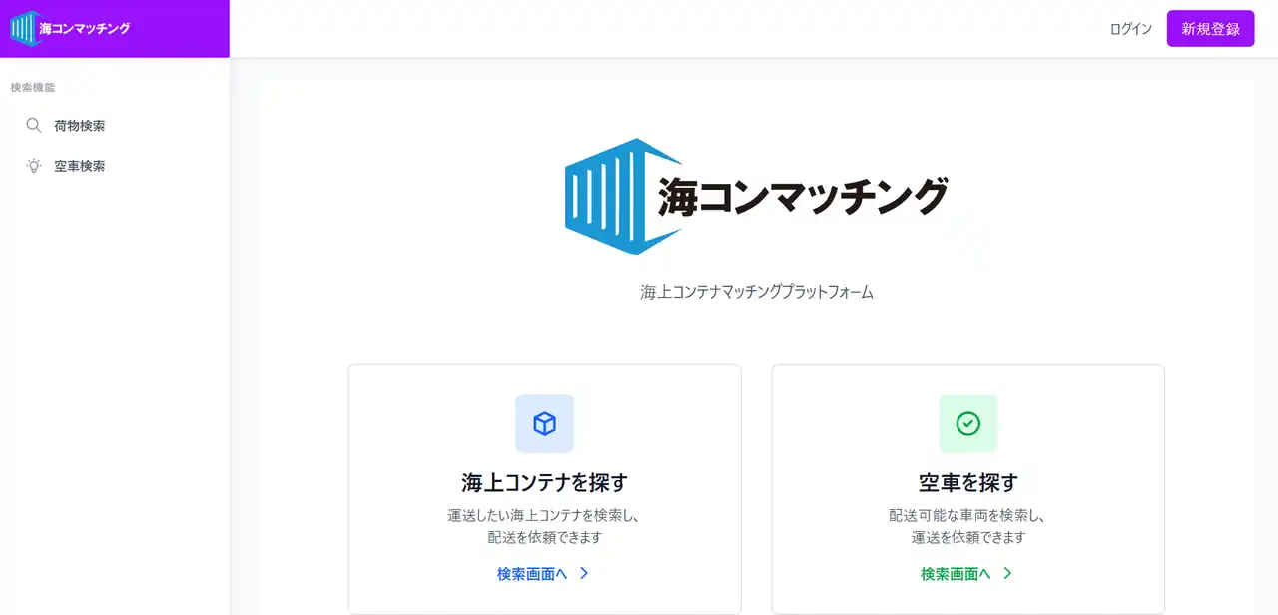The height and width of the screenshot is (615, 1278).
Task: Follow the 検索画面へ link under 海上コンテナを探す
Action: pos(534,573)
